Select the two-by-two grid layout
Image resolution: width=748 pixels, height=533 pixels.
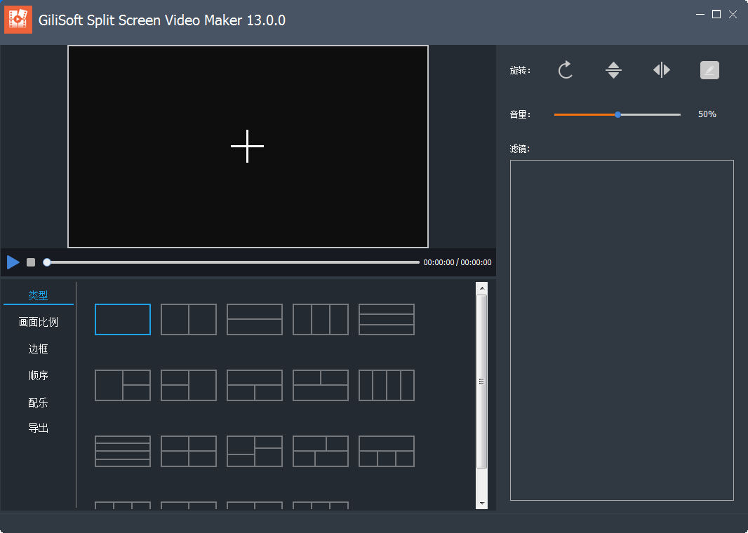(189, 451)
